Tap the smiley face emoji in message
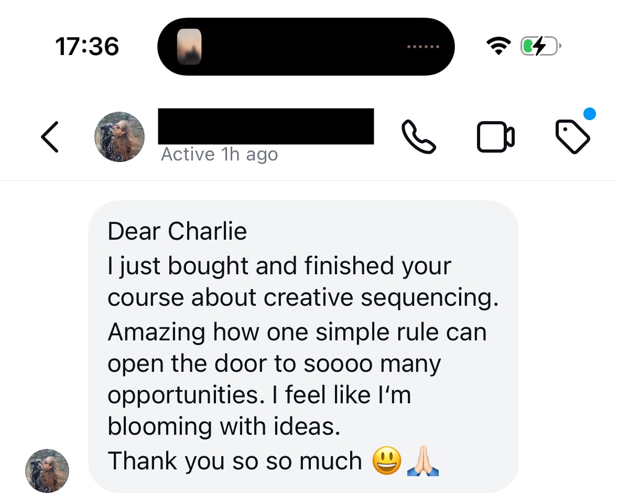618x504 pixels. [x=387, y=462]
